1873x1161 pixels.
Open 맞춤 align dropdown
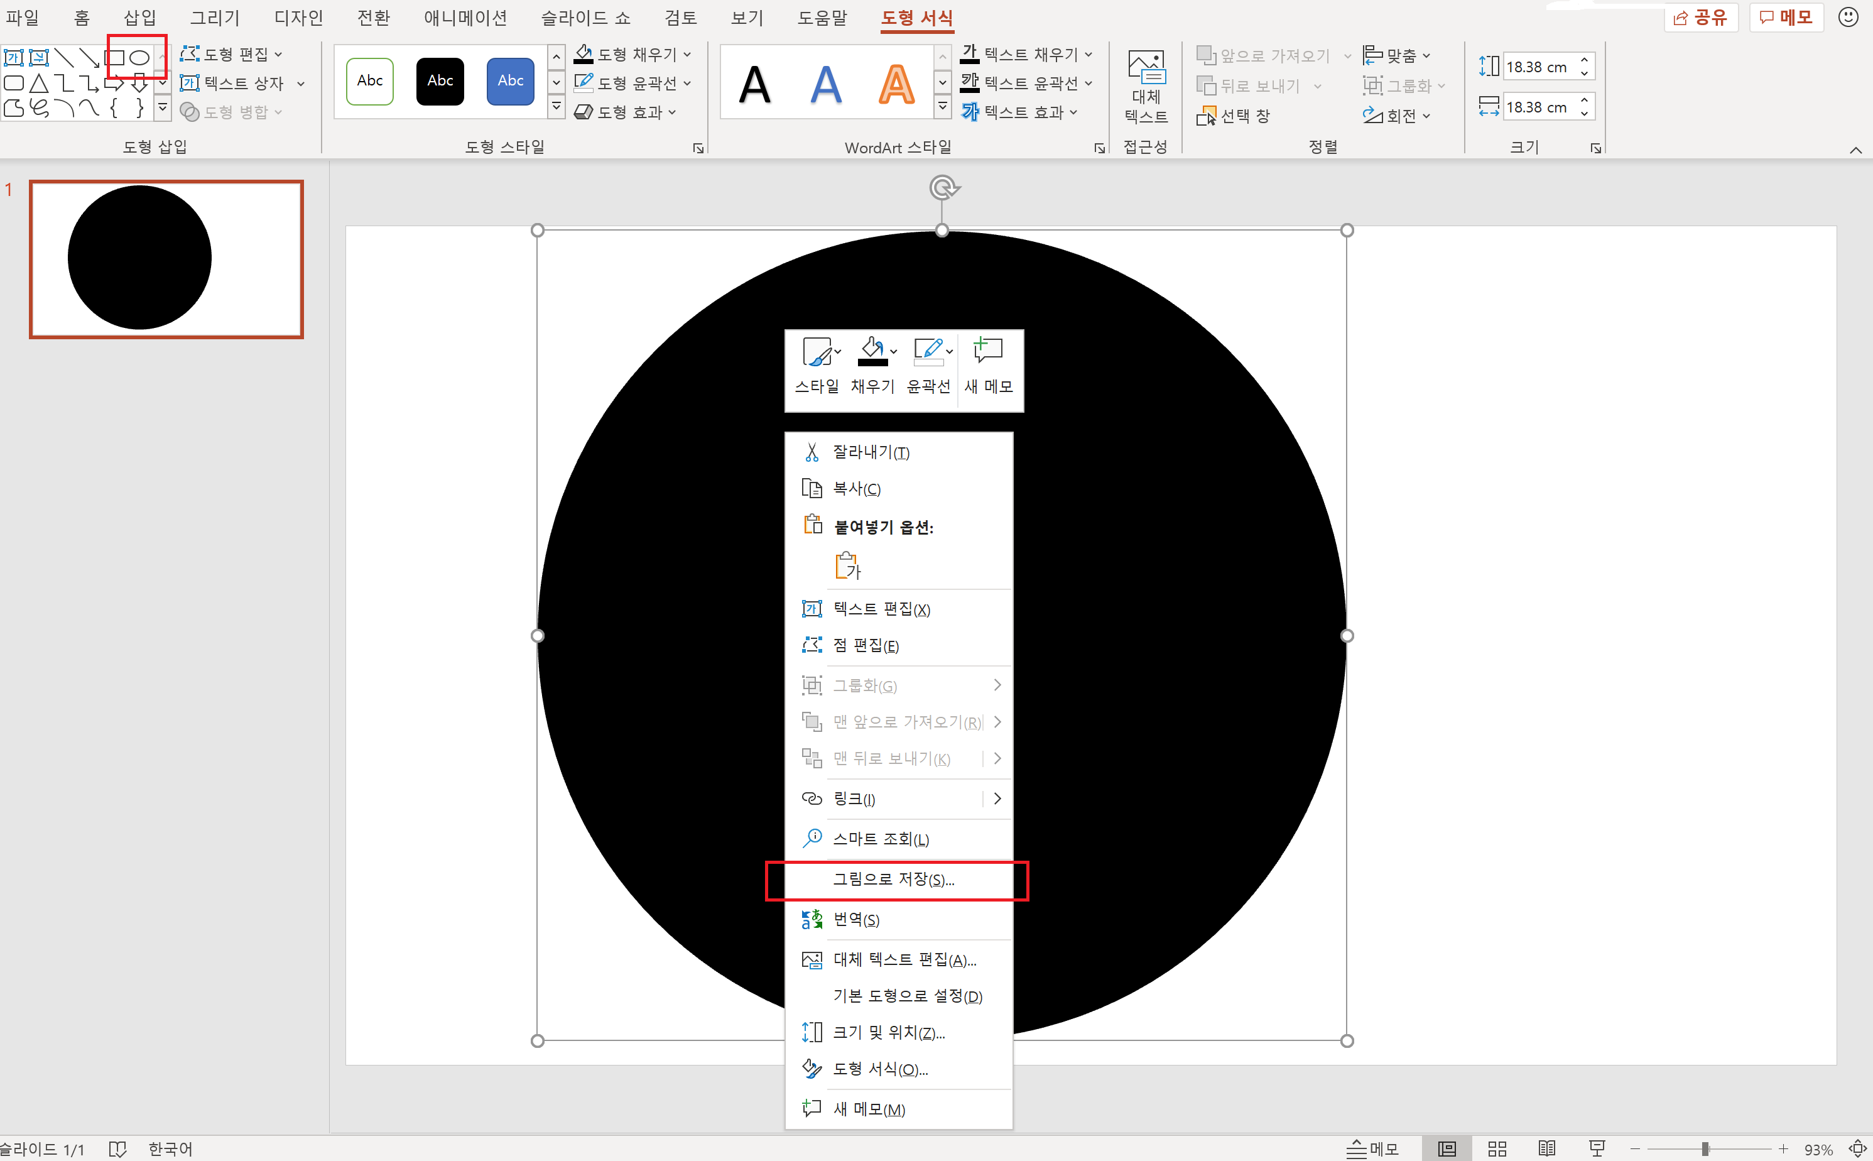coord(1397,55)
